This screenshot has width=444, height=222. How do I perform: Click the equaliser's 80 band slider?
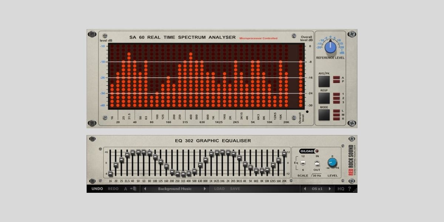[149, 153]
